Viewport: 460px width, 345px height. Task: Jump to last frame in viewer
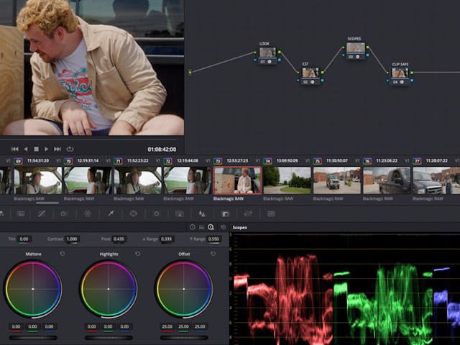coord(57,149)
